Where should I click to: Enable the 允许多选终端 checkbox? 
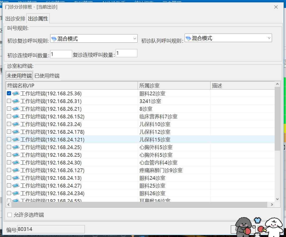coord(10,215)
